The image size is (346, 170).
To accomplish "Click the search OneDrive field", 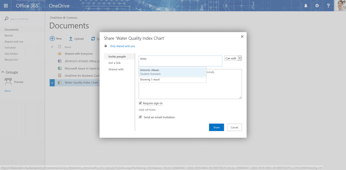I will 24,19.
